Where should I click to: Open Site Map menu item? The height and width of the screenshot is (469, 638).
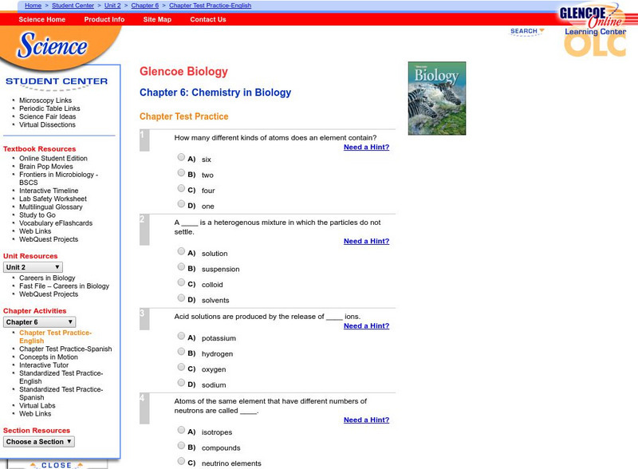[x=157, y=19]
